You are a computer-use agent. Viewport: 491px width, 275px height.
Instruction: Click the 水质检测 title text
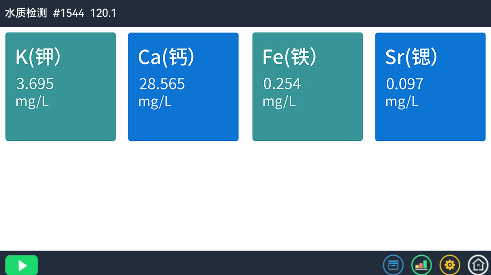click(26, 13)
